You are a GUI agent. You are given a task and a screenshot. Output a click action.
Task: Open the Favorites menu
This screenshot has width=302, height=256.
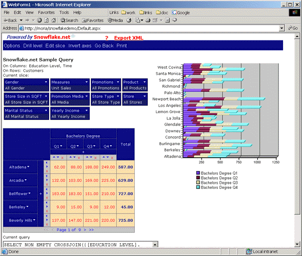pyautogui.click(x=46, y=12)
